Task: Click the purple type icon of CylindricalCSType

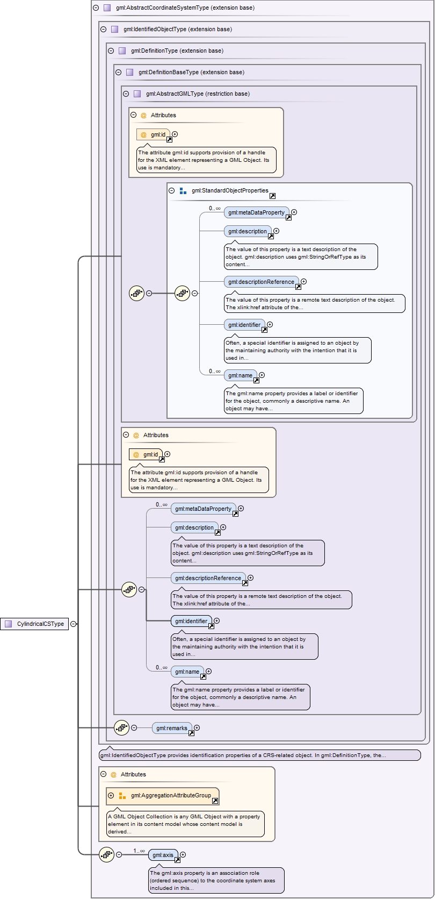Action: click(x=9, y=624)
